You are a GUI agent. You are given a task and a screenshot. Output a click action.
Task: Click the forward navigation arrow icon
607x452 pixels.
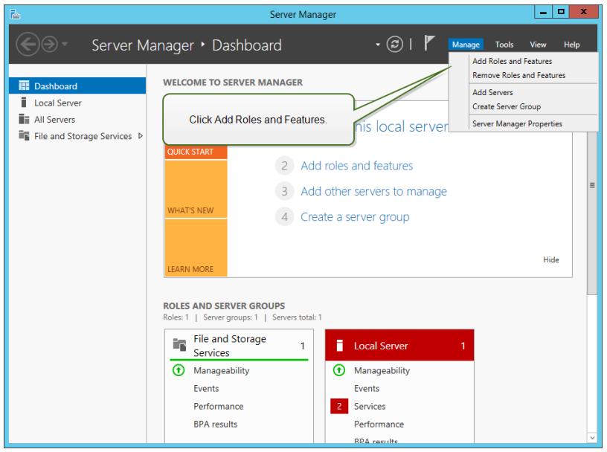click(x=50, y=45)
